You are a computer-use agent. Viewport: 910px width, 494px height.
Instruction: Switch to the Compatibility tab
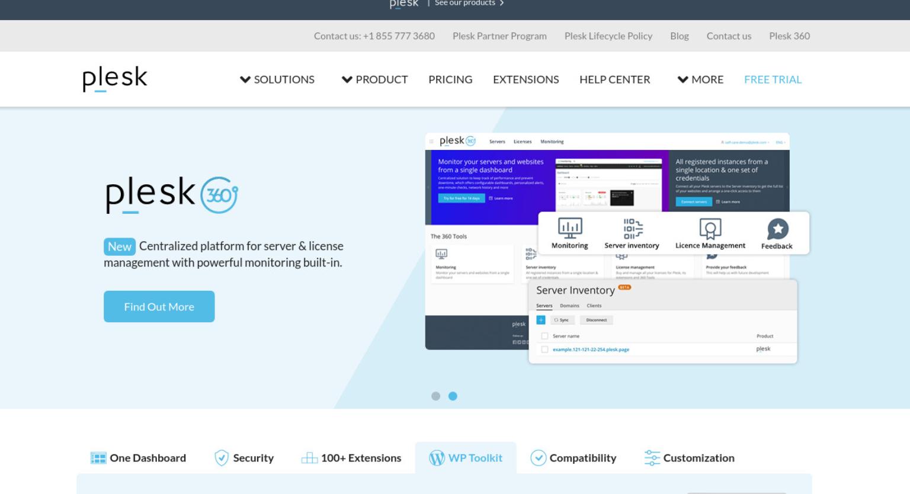(x=573, y=458)
